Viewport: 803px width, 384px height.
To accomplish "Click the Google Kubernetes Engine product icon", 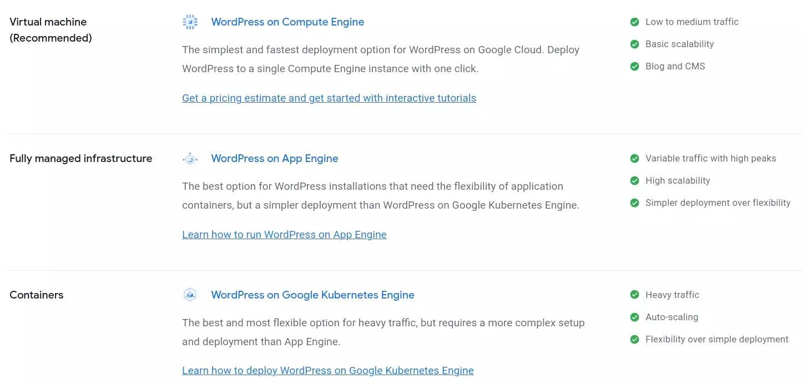I will 190,295.
